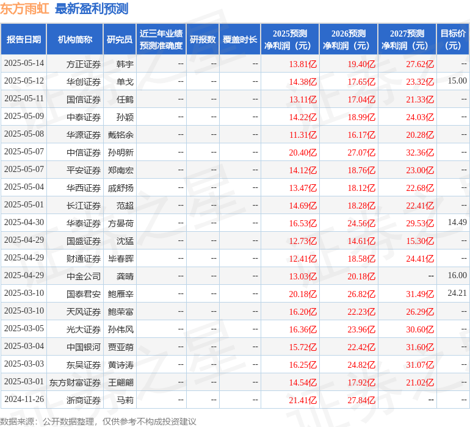Click the 国泰君安 institution name
The image size is (470, 427).
click(x=84, y=294)
